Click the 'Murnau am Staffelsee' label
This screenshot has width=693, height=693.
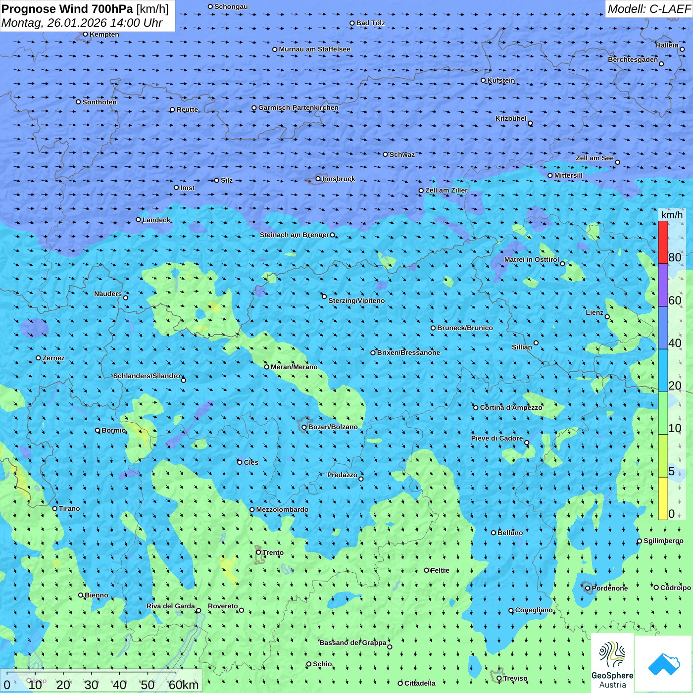pos(315,49)
